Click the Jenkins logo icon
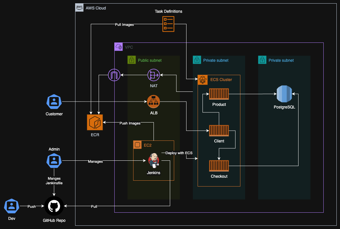This screenshot has width=340, height=229. pos(154,160)
